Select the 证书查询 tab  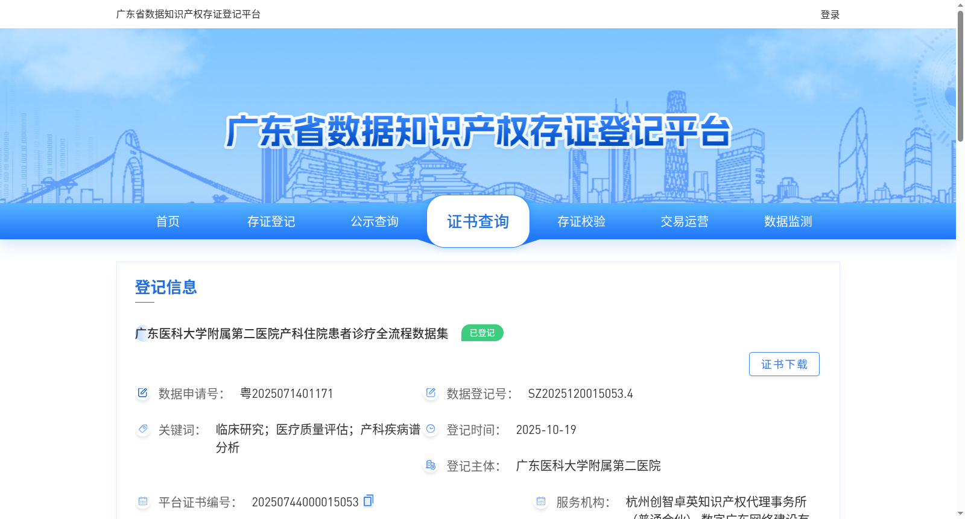click(478, 221)
